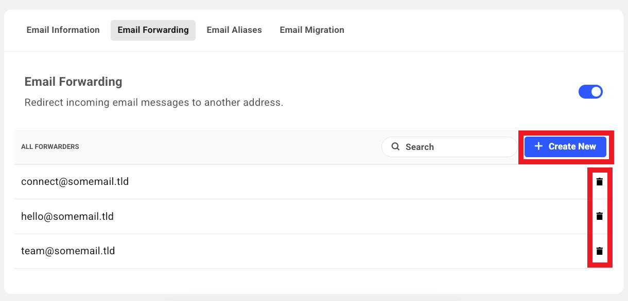Screen dimensions: 628x301
Task: Delete the team@somemail.tld forwarder
Action: pos(599,251)
